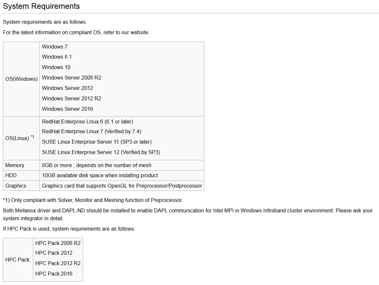Click the Windows Server 2012 R2 line
Image resolution: width=379 pixels, height=285 pixels.
(x=72, y=98)
